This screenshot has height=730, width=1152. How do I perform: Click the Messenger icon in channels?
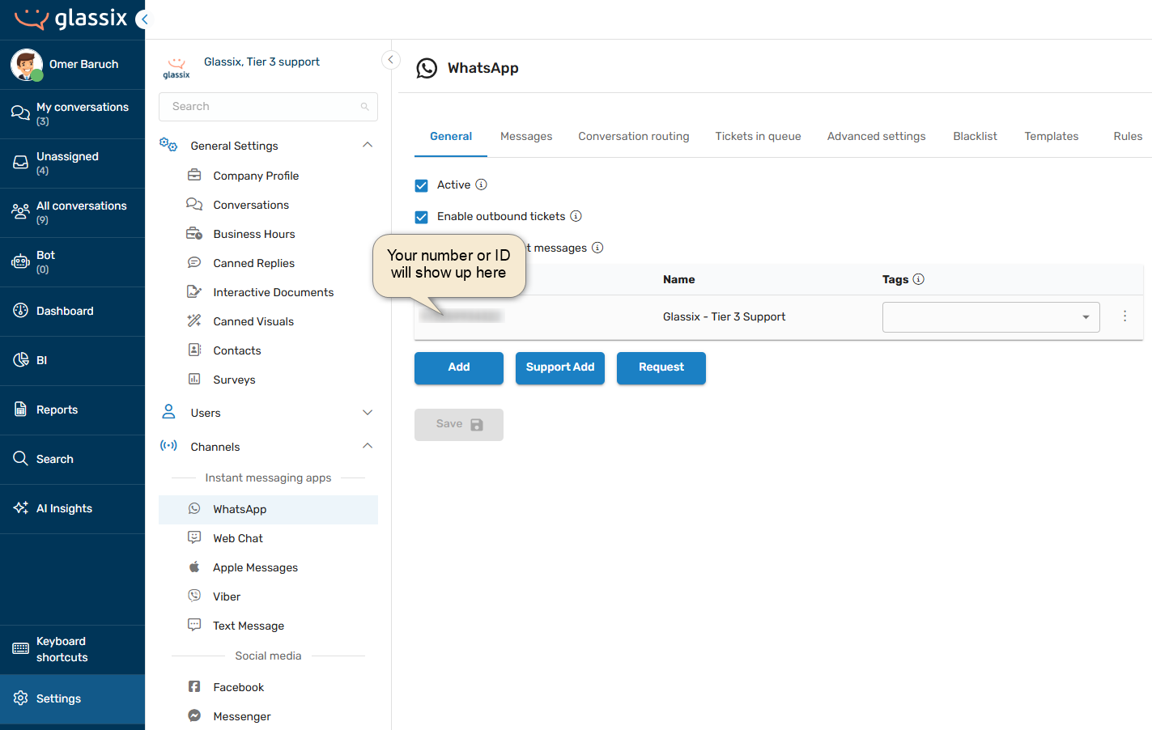[x=194, y=715]
